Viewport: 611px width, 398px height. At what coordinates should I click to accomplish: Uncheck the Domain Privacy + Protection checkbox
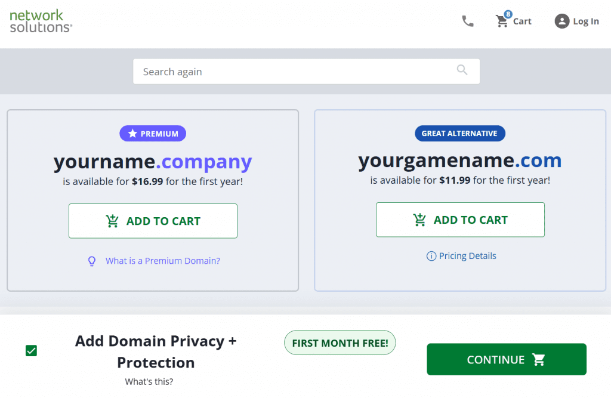[x=31, y=350]
